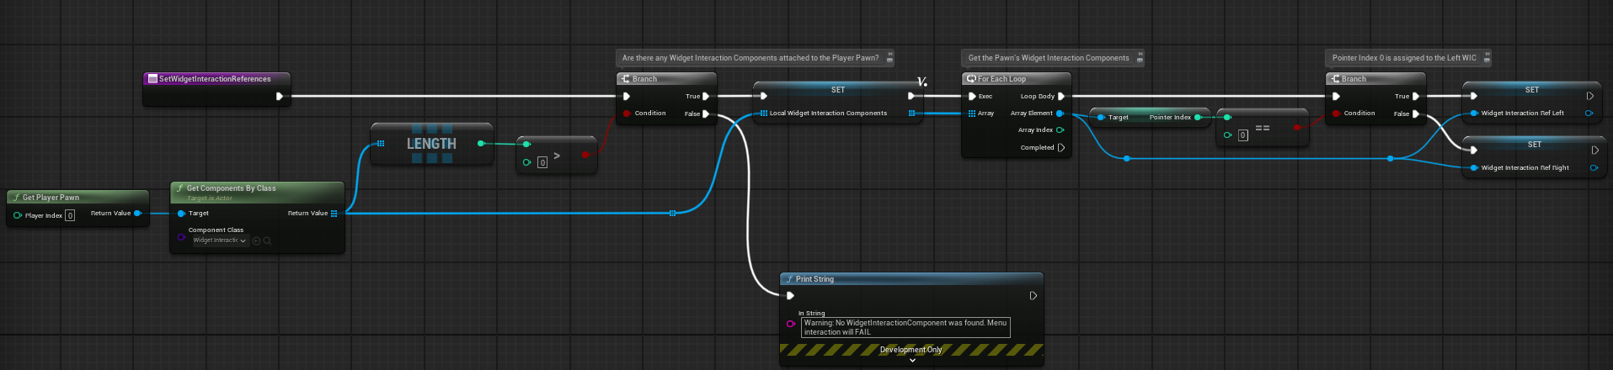Click the output pin of Widget Interaction Ref Left

coord(1589,113)
